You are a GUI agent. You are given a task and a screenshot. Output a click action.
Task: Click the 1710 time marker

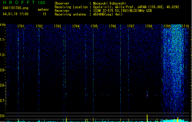tap(185, 26)
